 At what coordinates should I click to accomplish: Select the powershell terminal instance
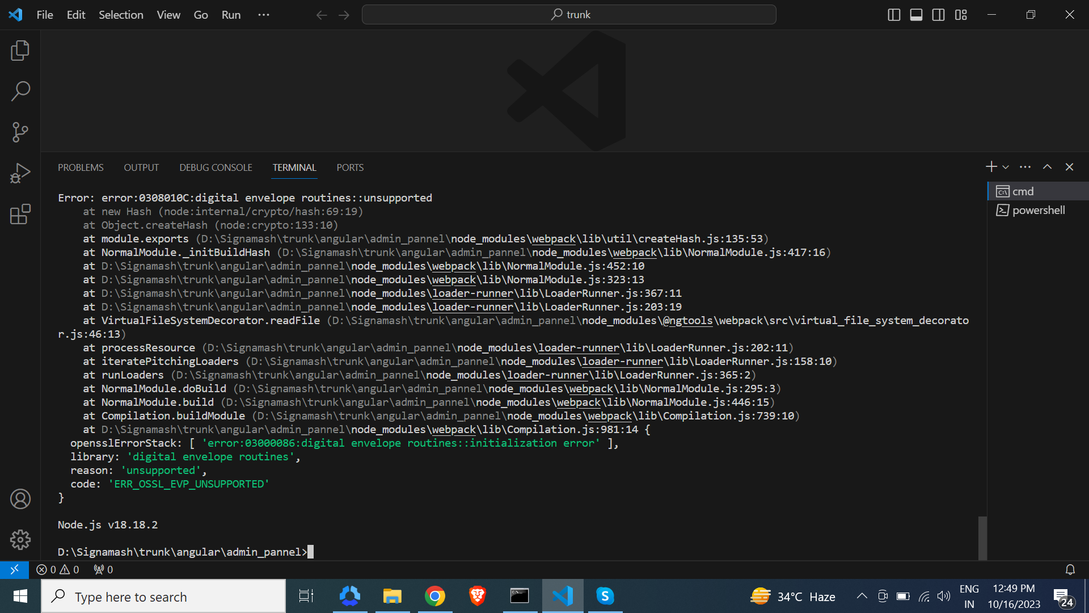pos(1038,210)
